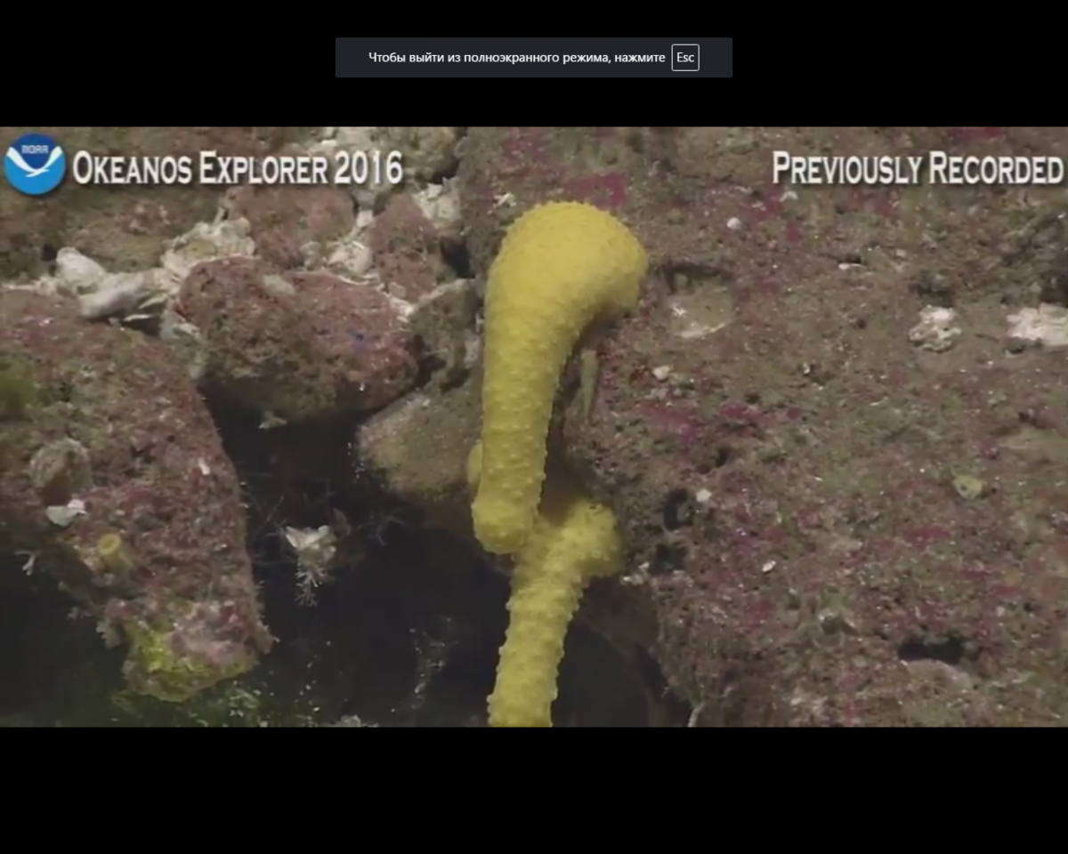Image resolution: width=1068 pixels, height=854 pixels.
Task: Click the 'Okeanos Explorer 2016' video caption
Action: [x=238, y=168]
